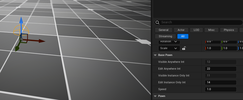Open the Scale type dropdown

(169, 48)
